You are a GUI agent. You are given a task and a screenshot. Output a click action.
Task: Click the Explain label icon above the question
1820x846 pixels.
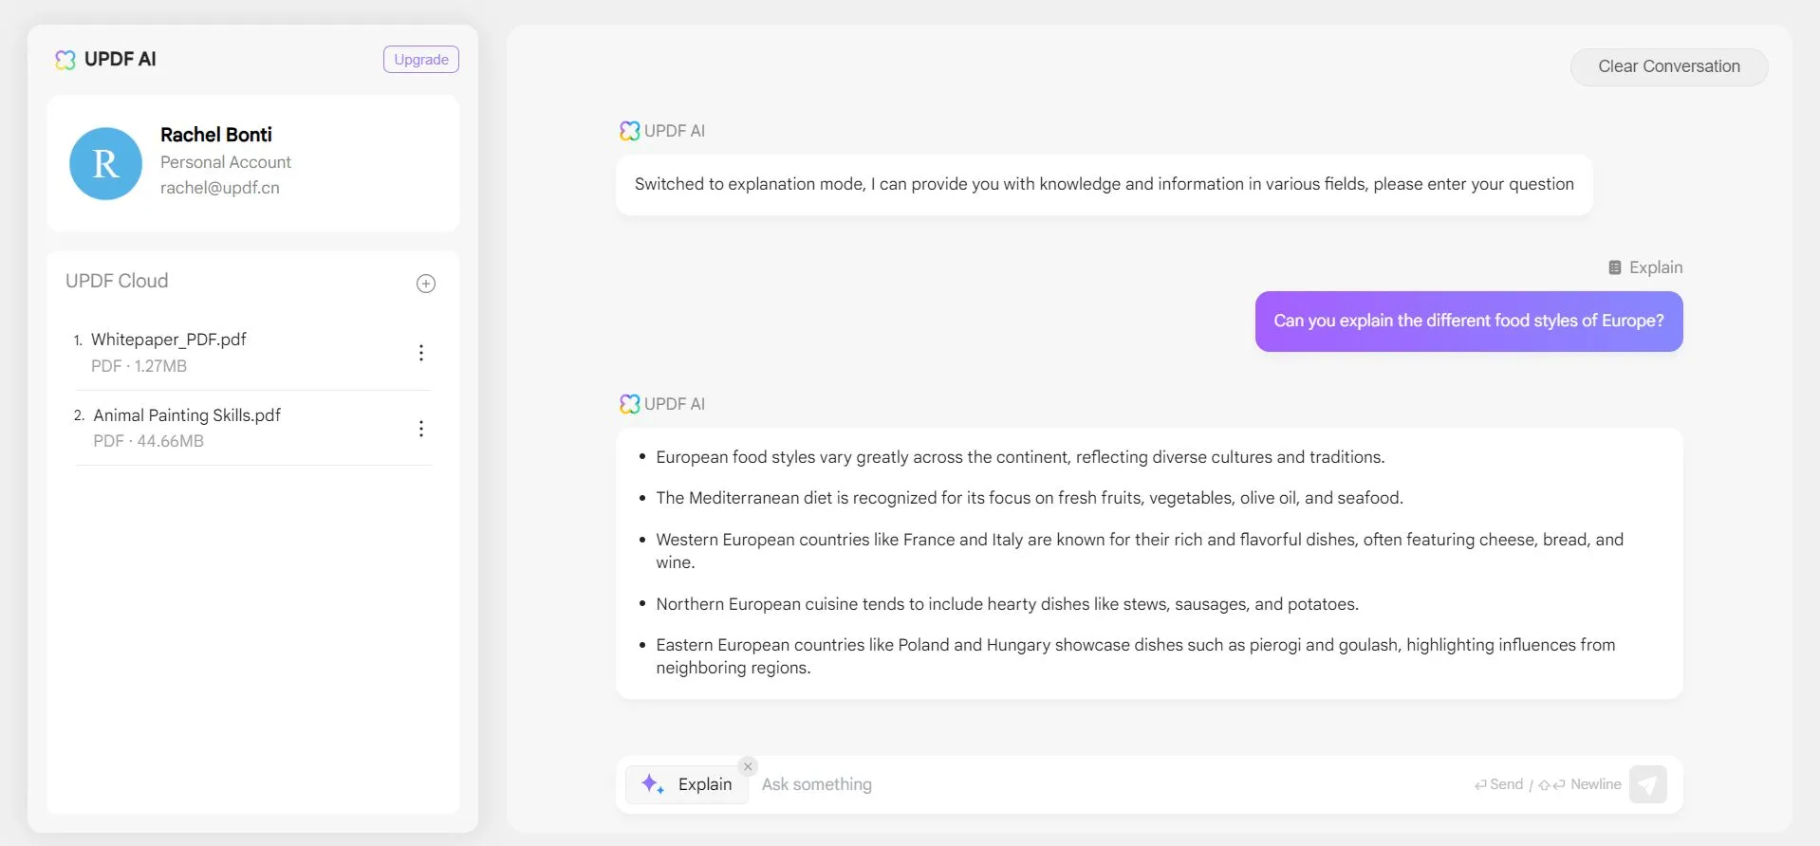(1615, 267)
